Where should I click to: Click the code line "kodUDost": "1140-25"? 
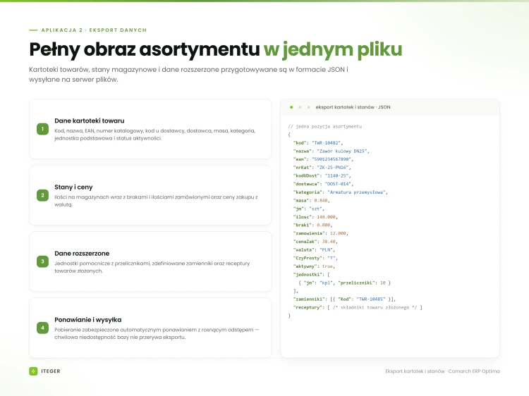point(322,175)
